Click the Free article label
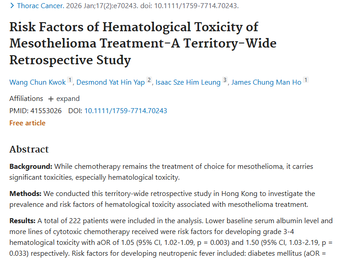 point(27,123)
